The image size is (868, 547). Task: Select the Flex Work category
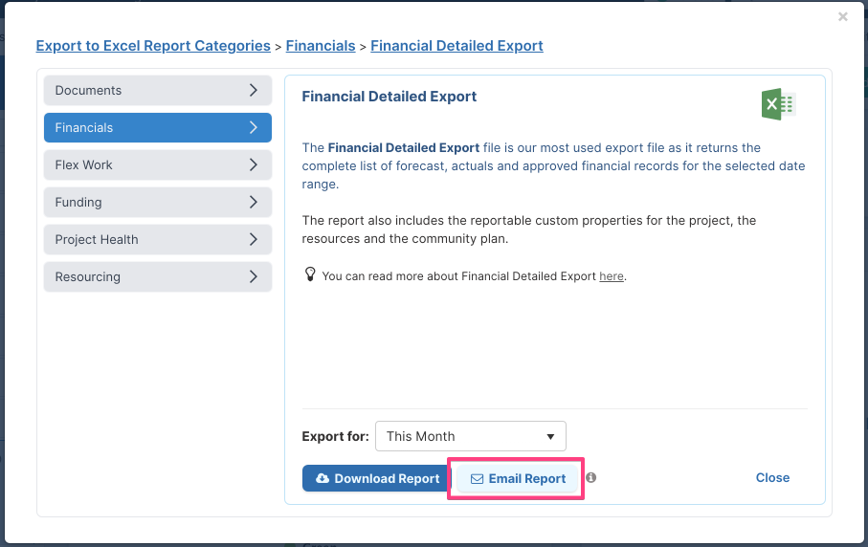(158, 164)
